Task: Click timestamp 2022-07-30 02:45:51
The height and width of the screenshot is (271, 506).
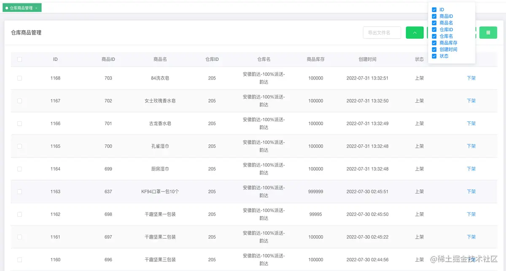Action: 368,192
